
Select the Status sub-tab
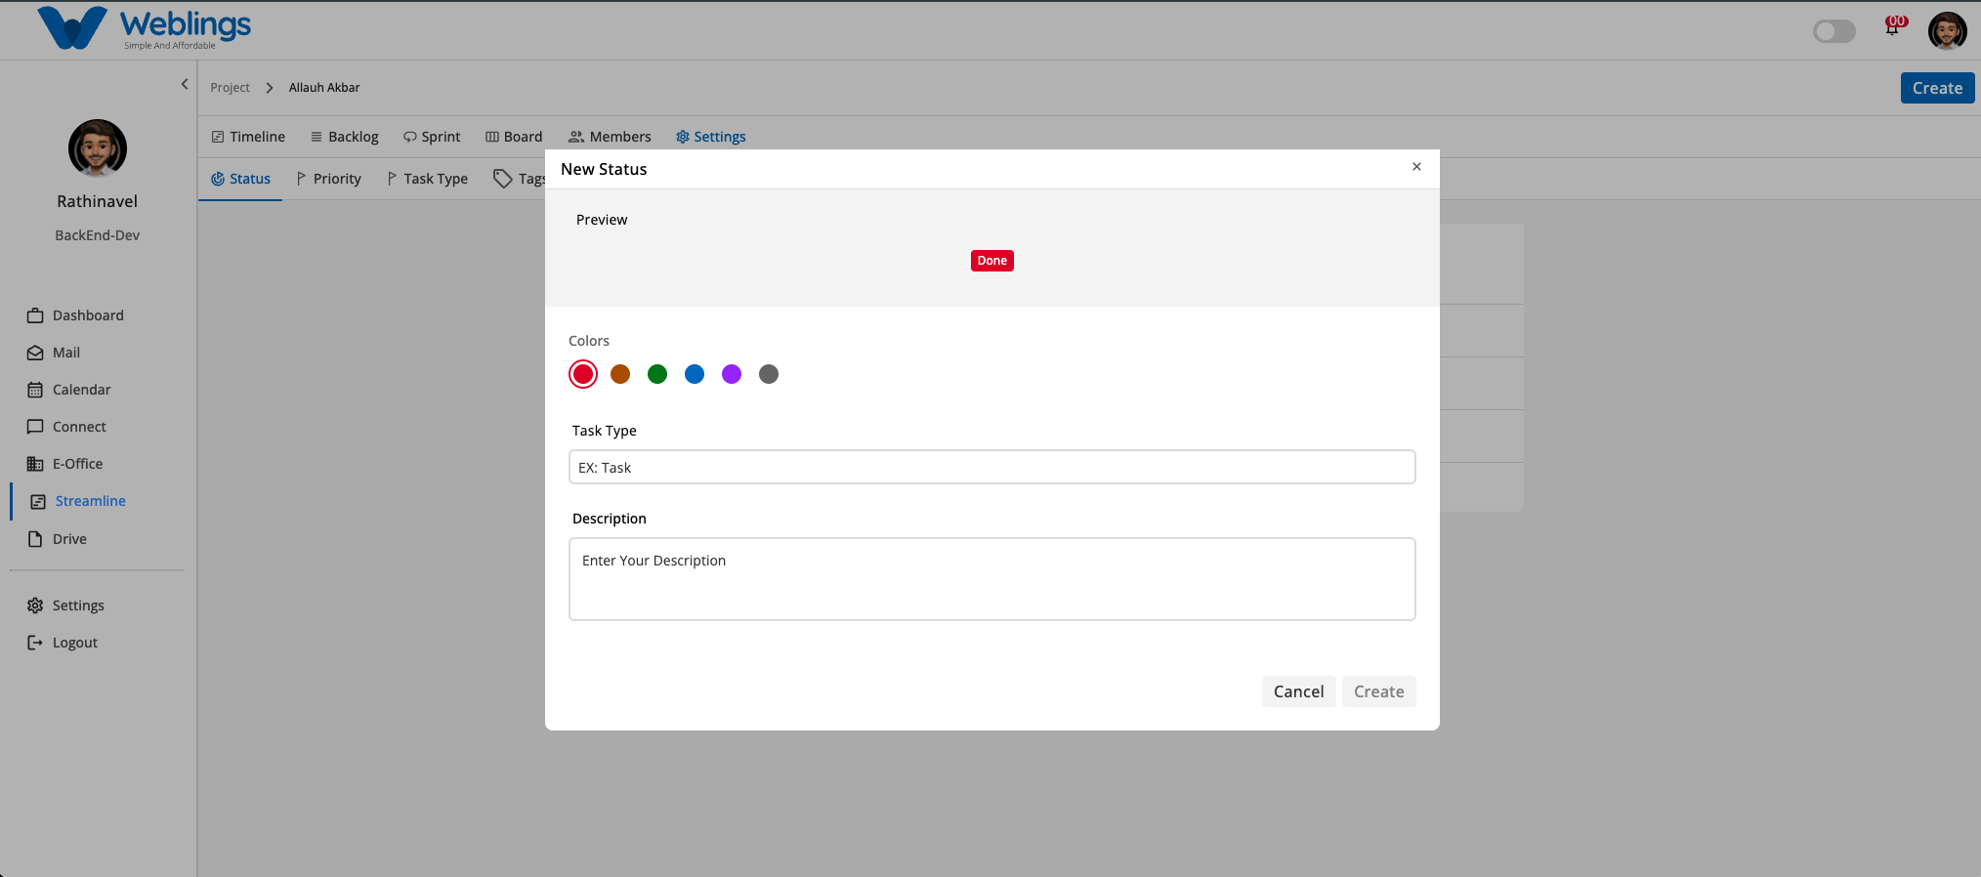click(x=240, y=179)
